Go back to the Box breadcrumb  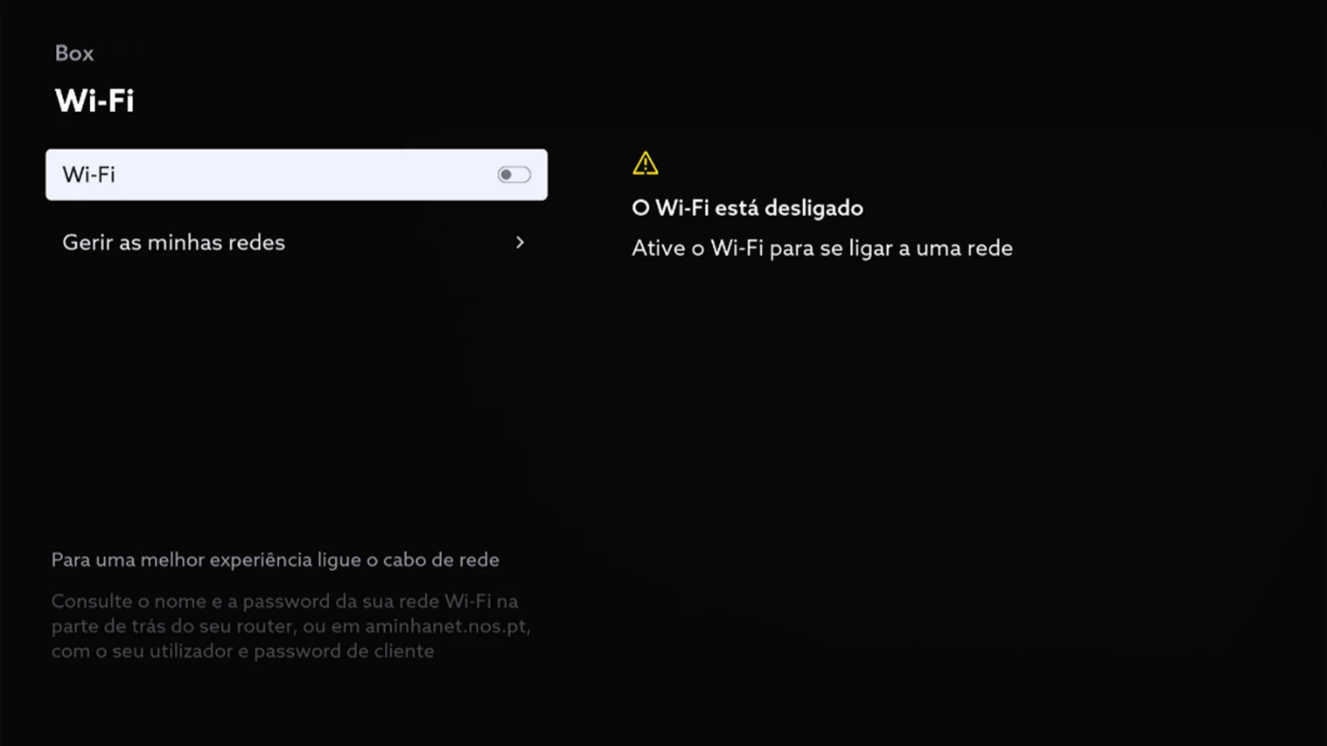coord(74,53)
